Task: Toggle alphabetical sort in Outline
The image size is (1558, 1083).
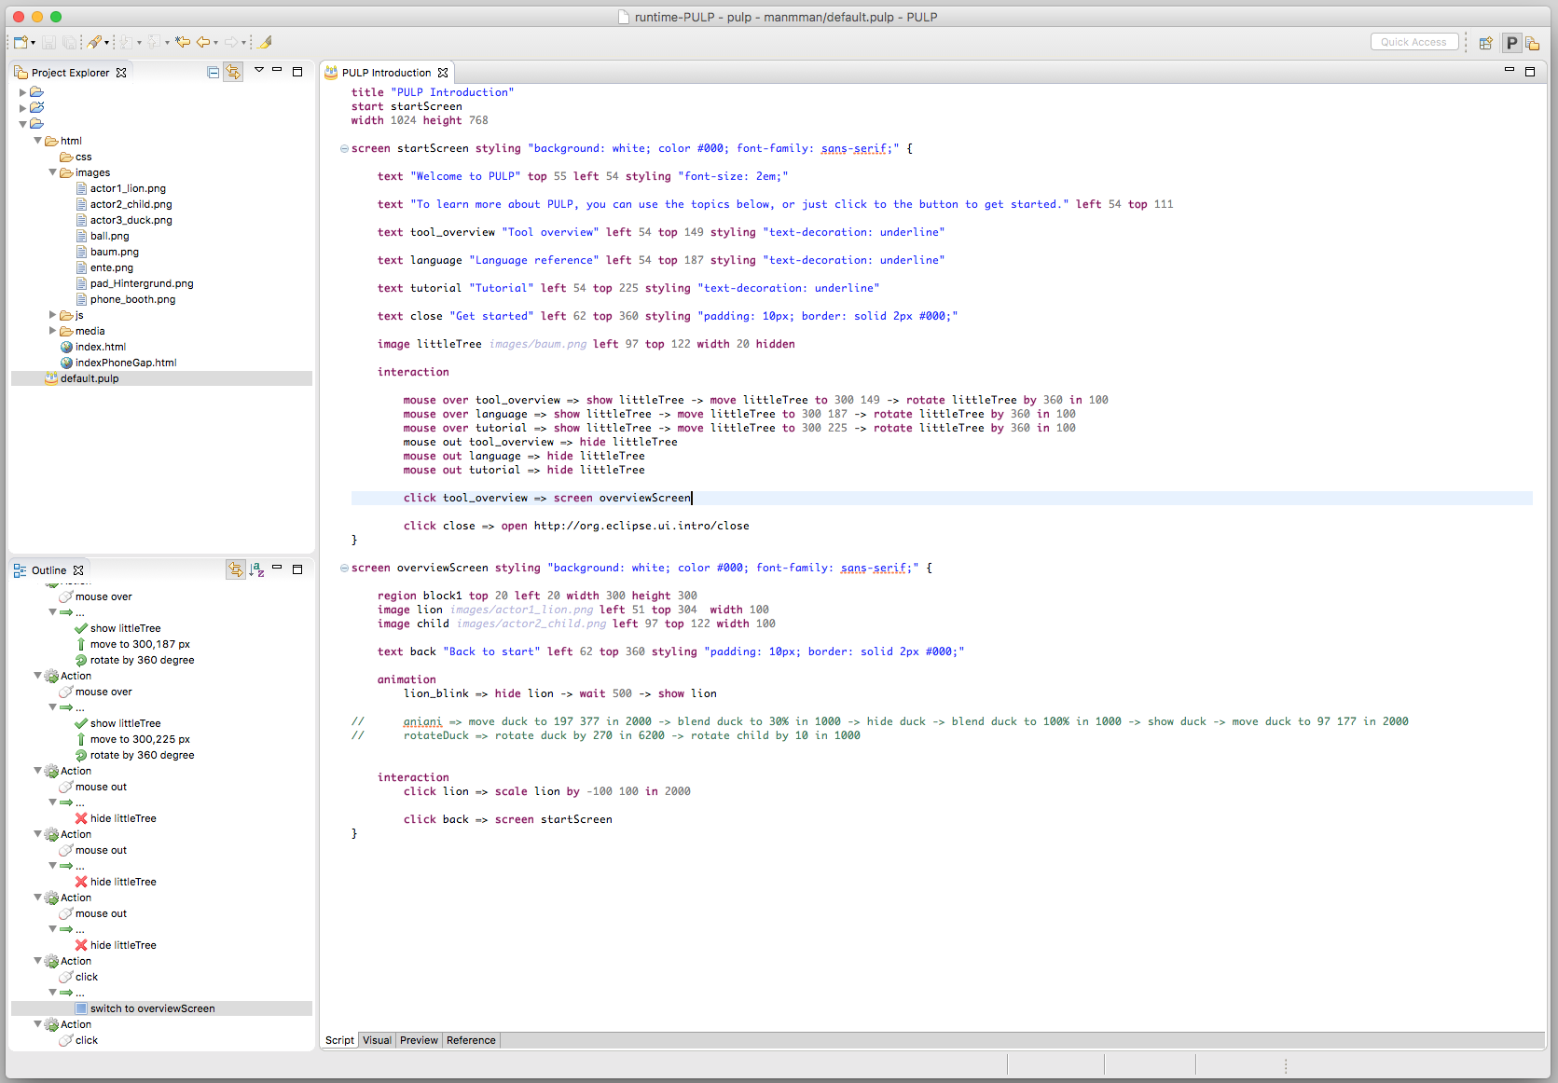Action: (x=257, y=569)
